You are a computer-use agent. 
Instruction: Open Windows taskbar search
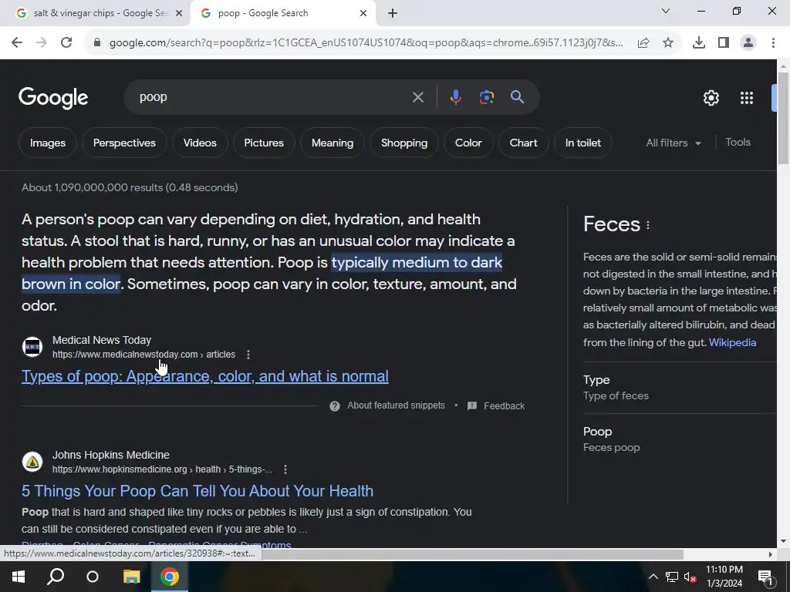[x=56, y=577]
